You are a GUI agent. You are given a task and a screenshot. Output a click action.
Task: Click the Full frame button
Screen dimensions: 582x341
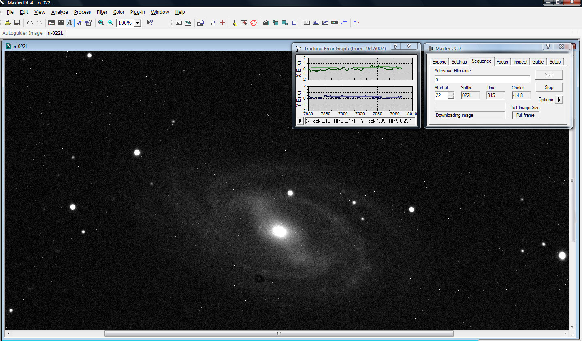525,115
